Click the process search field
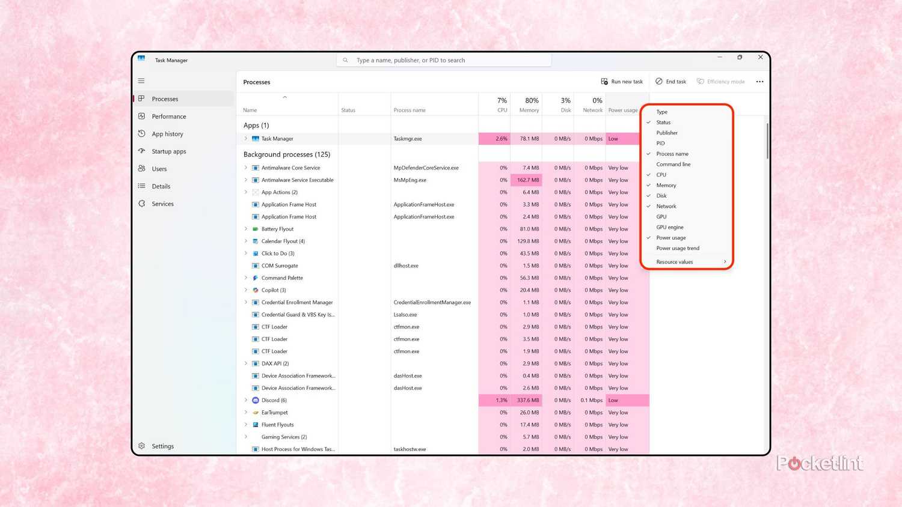902x507 pixels. pos(444,60)
